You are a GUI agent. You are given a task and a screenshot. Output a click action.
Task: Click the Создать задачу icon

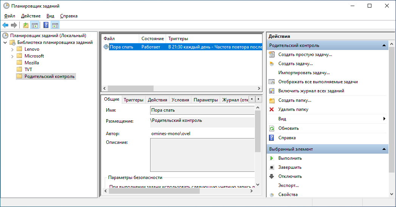pos(272,64)
